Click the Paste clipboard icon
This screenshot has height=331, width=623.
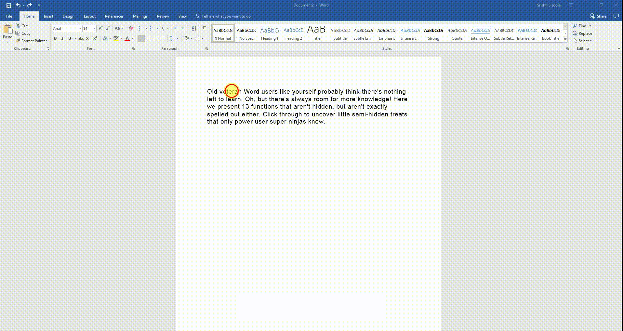click(7, 29)
